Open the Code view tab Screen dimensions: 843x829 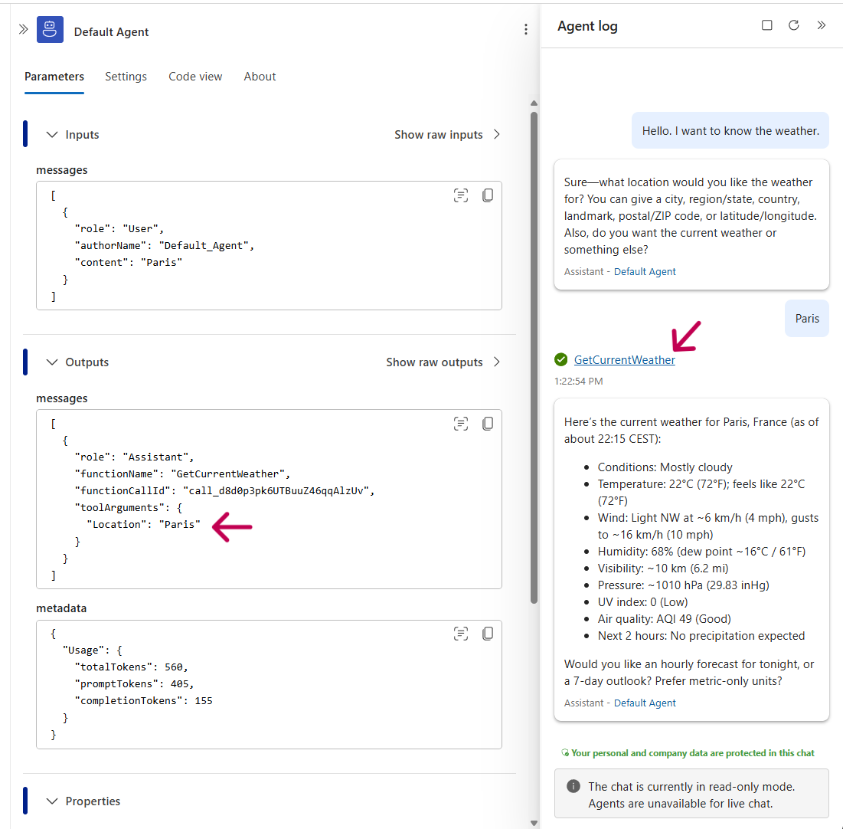tap(194, 77)
